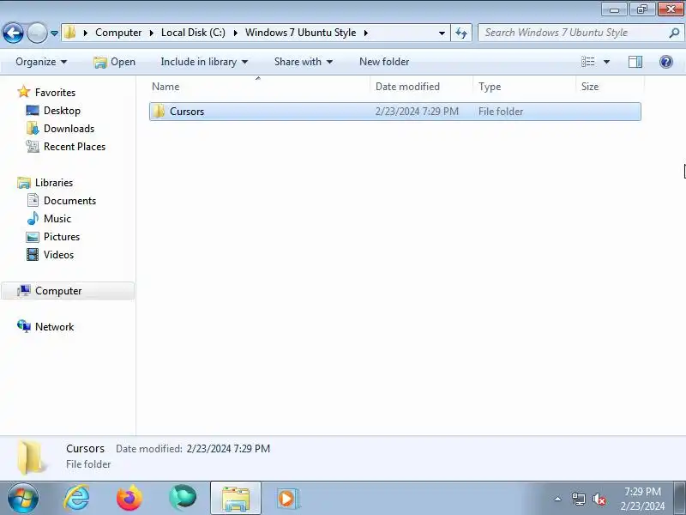Open the view options dropdown arrow

pos(606,62)
